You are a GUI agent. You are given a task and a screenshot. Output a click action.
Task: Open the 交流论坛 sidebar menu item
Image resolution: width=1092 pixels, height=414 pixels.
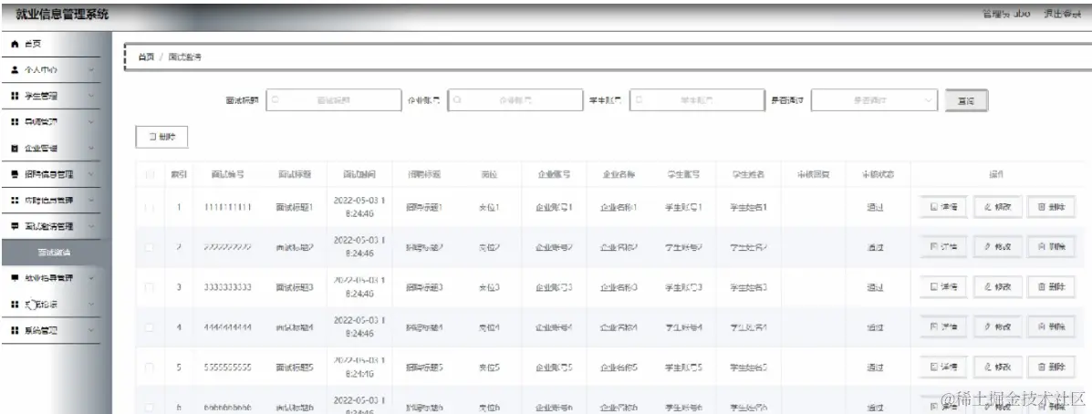pyautogui.click(x=50, y=305)
